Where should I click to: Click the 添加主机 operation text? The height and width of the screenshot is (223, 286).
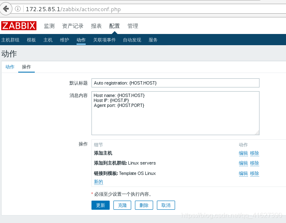coord(103,153)
